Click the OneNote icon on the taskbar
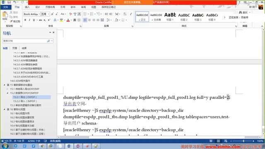The image size is (265, 149). pos(78,146)
